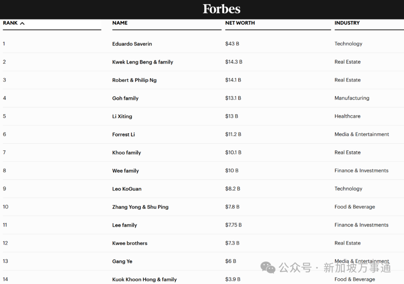Select the $14.3 B net worth cell
Image resolution: width=404 pixels, height=284 pixels.
234,62
